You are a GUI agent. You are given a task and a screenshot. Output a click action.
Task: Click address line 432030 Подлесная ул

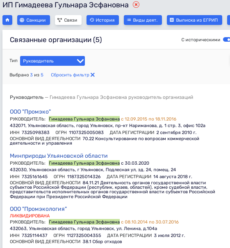(93, 170)
